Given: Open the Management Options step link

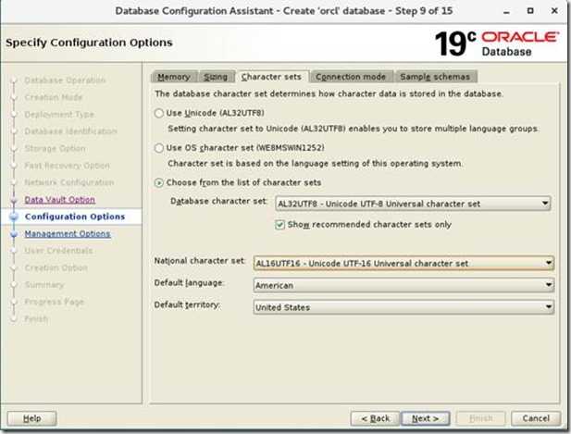Looking at the screenshot, I should pos(68,234).
